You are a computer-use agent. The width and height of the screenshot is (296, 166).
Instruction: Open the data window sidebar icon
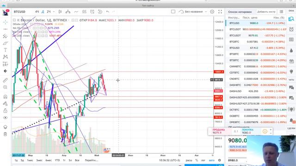(x=291, y=40)
